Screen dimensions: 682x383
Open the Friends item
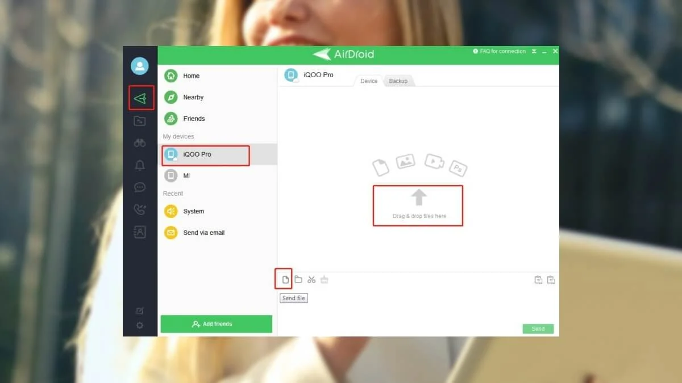(x=217, y=119)
